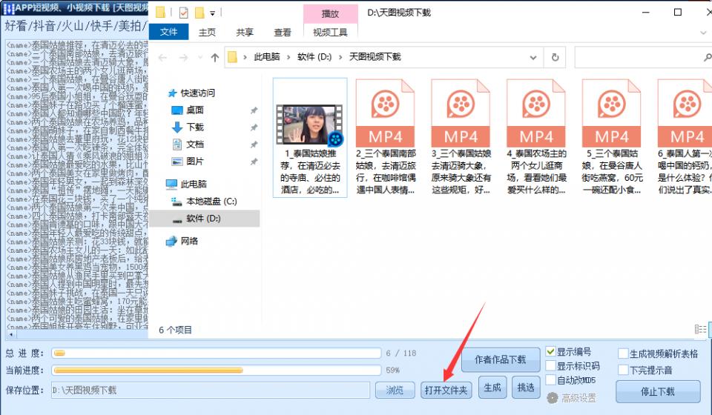Open the quick access toolbar customize arrow
This screenshot has height=415, width=712.
point(212,13)
